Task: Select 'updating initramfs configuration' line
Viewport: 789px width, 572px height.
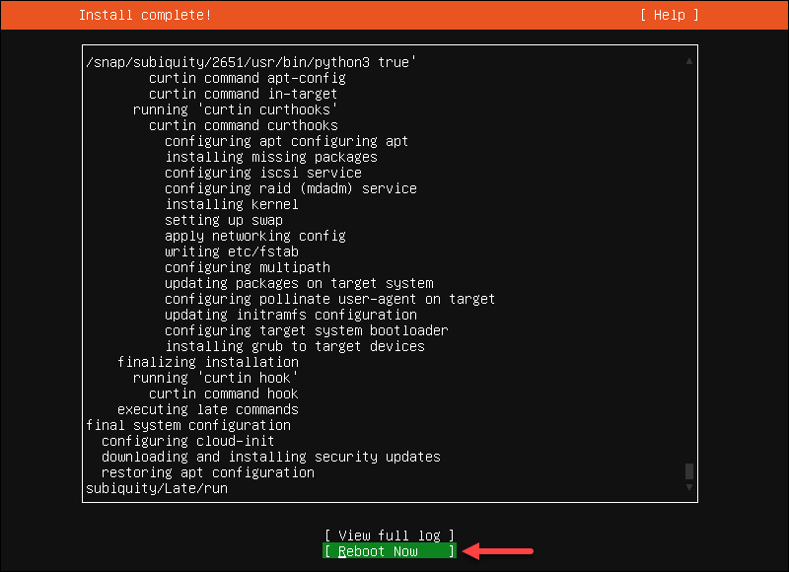Action: (291, 315)
